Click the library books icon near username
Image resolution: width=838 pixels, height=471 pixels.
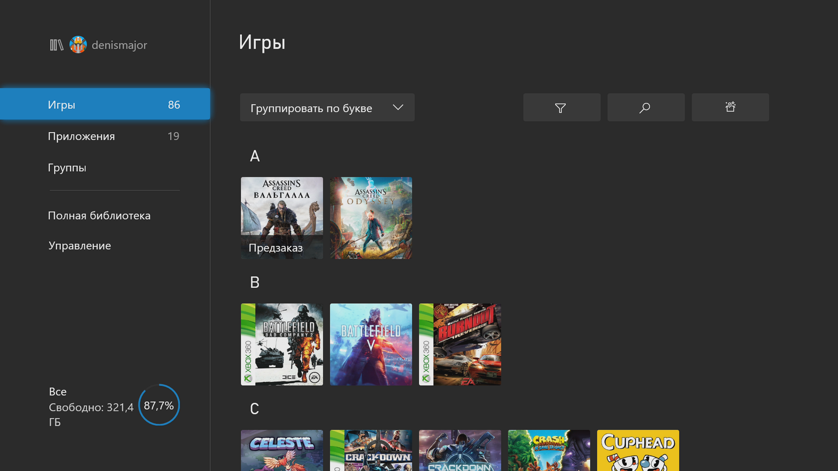56,45
